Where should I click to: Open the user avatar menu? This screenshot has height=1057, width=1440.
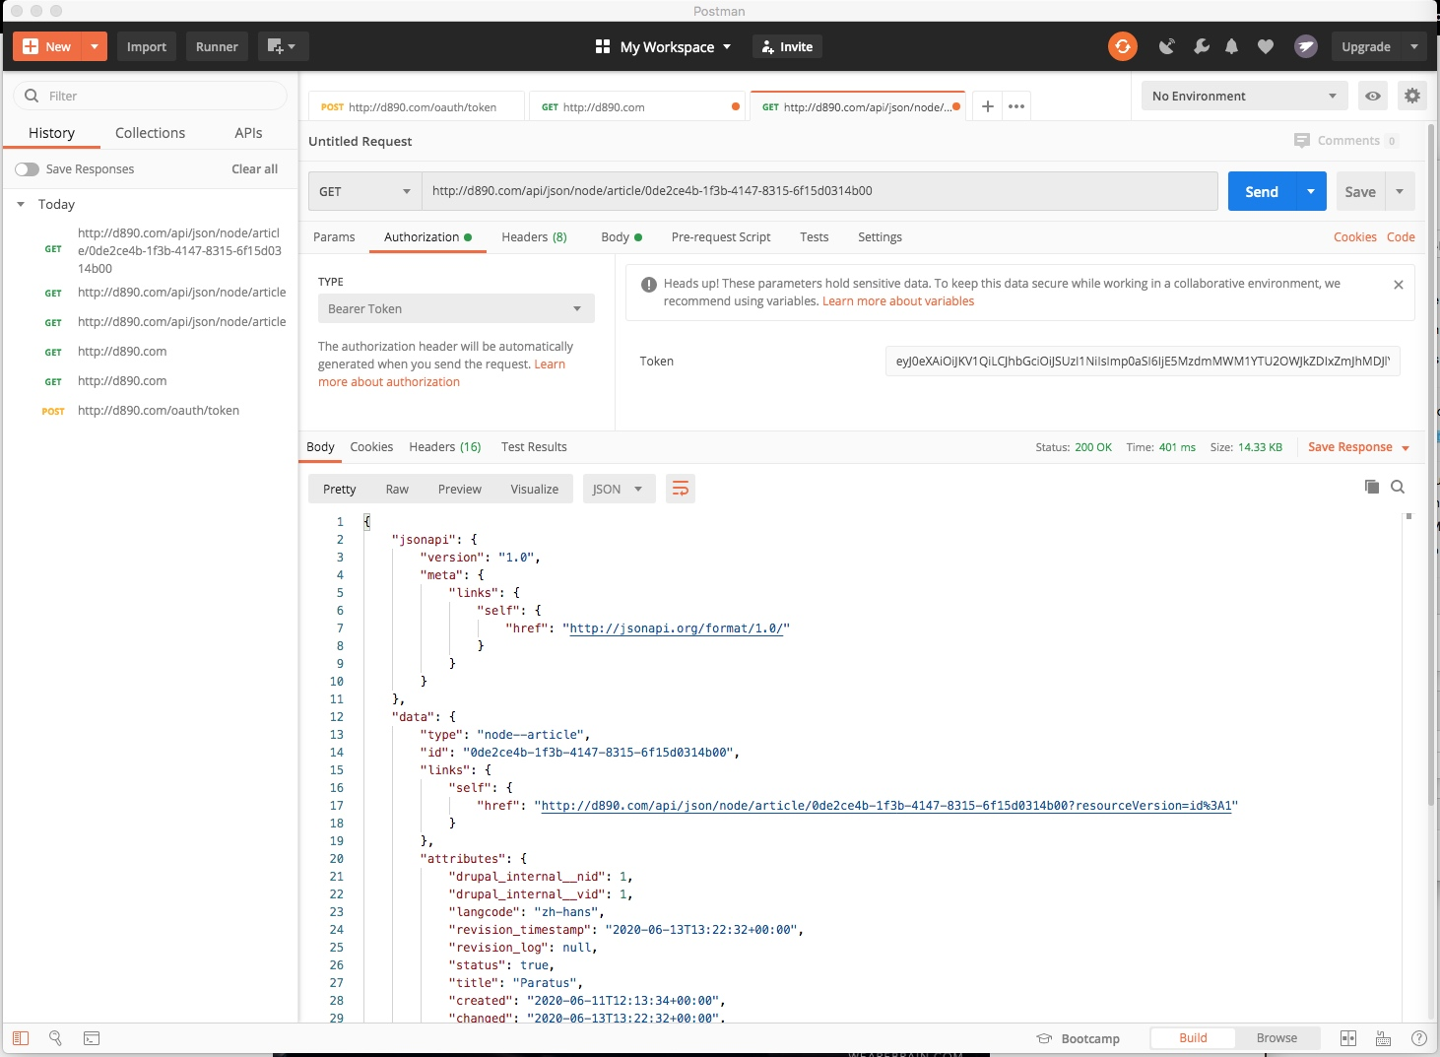pos(1306,46)
